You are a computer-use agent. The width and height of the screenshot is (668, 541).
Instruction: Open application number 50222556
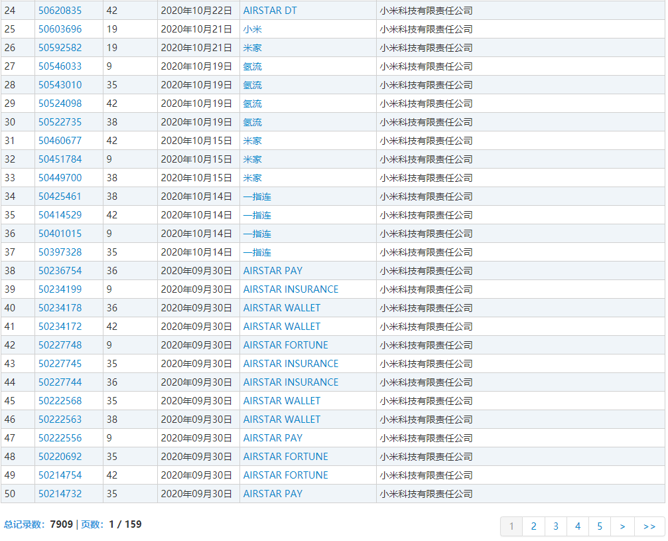(60, 438)
